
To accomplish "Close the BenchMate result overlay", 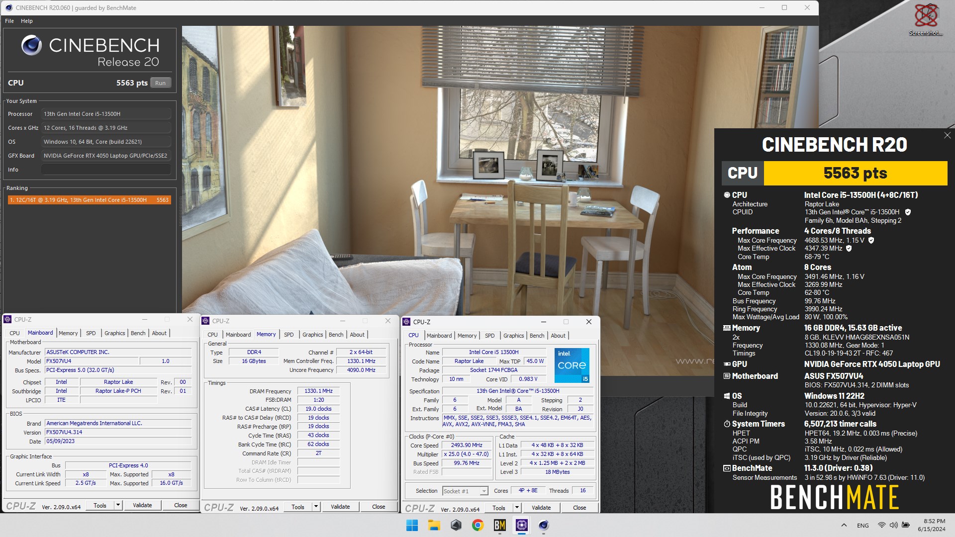I will 947,135.
